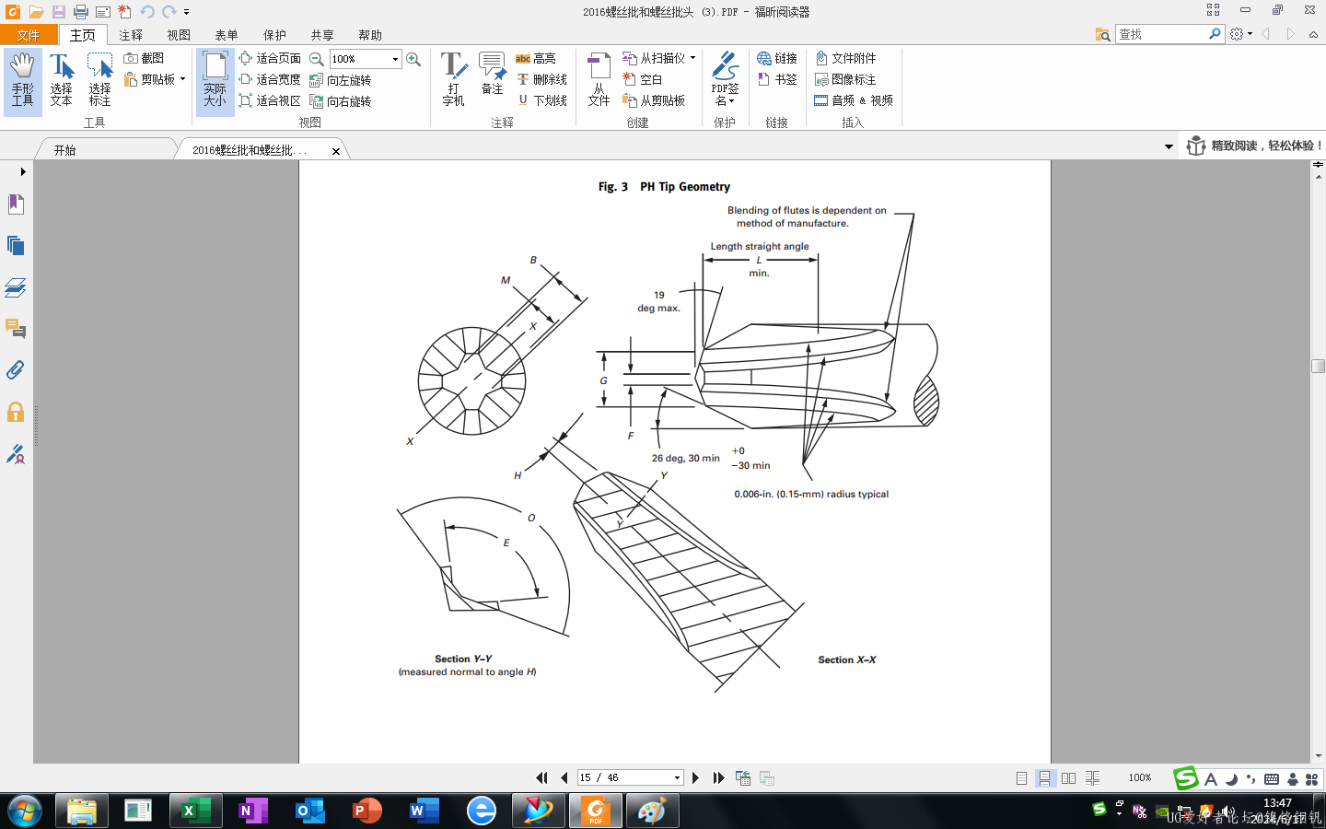
Task: Insert Audio & Video (音频 & 视频)
Action: [854, 100]
